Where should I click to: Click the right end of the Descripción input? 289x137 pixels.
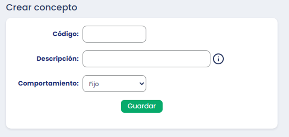[x=205, y=59]
